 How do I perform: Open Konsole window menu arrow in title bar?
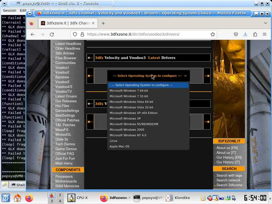tap(4, 3)
